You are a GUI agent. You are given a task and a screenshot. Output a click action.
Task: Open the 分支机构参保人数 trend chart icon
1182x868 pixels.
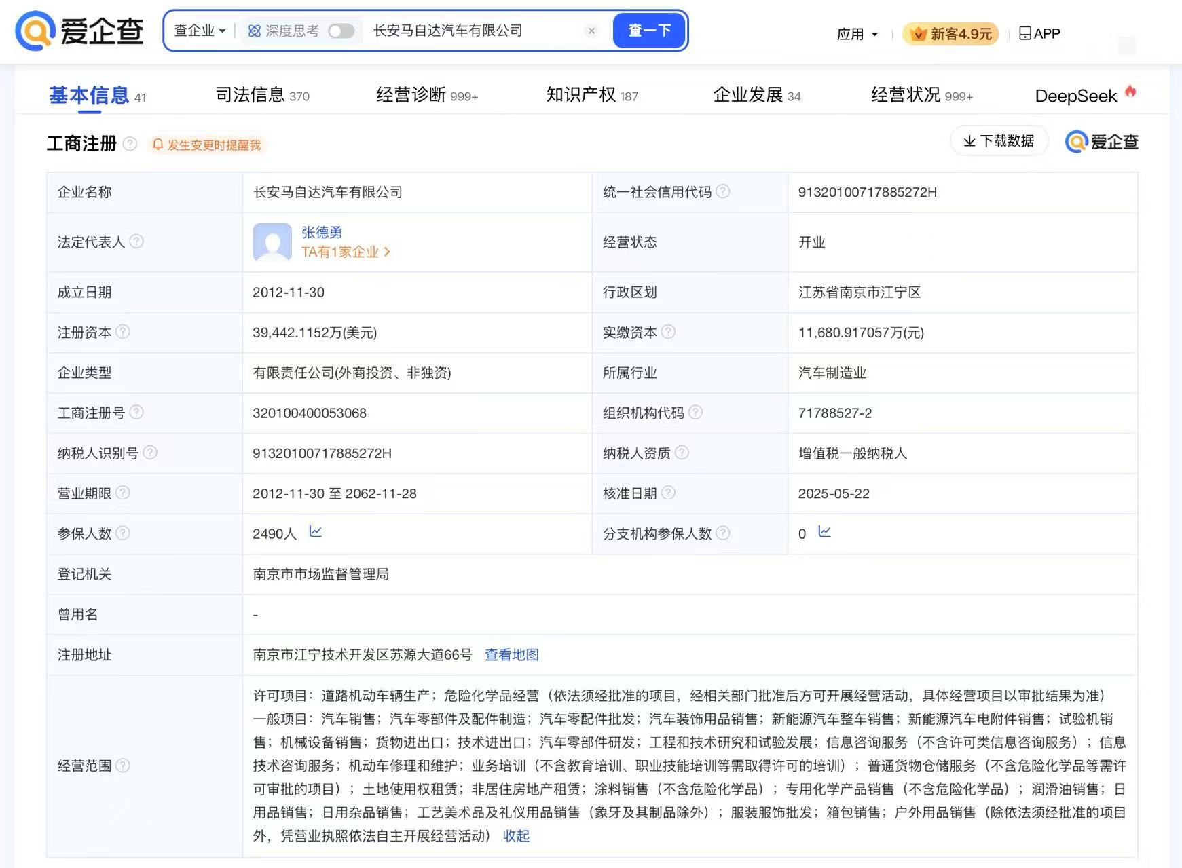tap(824, 532)
